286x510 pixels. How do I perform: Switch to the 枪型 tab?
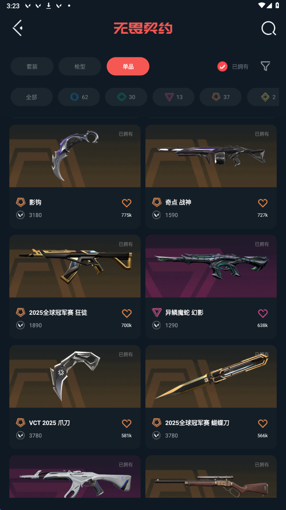[x=80, y=66]
